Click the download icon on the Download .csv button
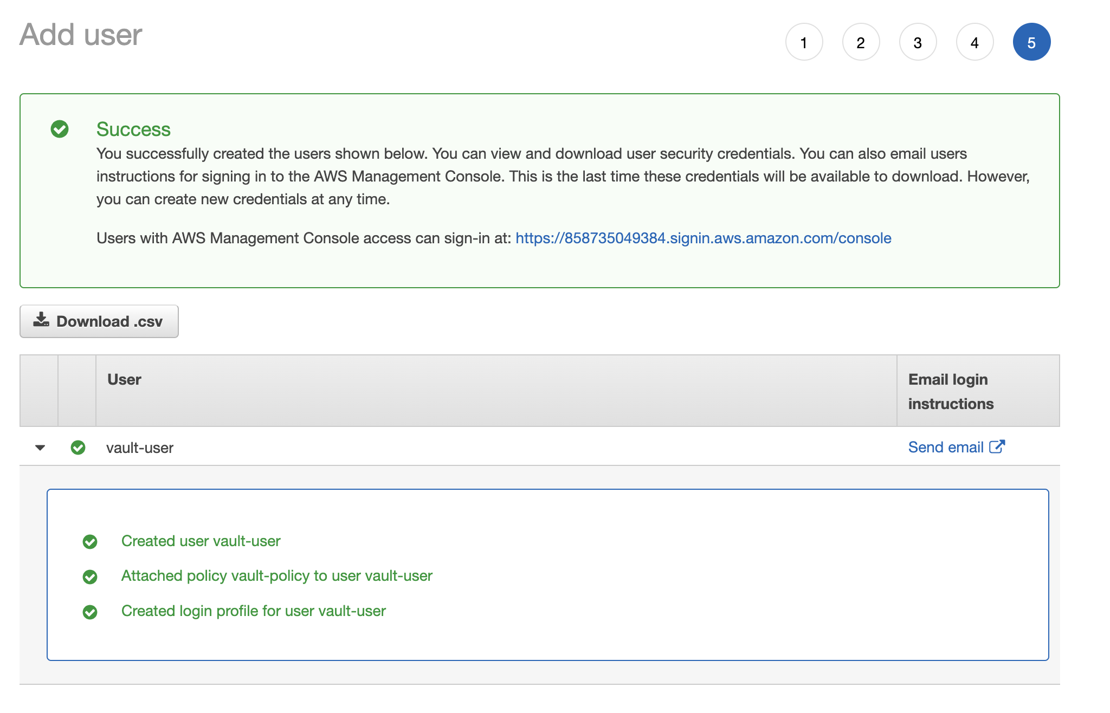The height and width of the screenshot is (713, 1110). pyautogui.click(x=41, y=320)
